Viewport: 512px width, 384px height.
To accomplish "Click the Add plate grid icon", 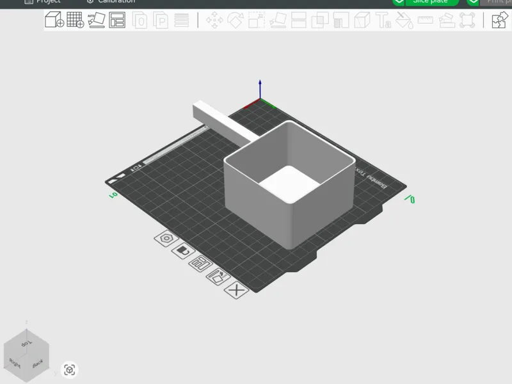I will pos(76,20).
